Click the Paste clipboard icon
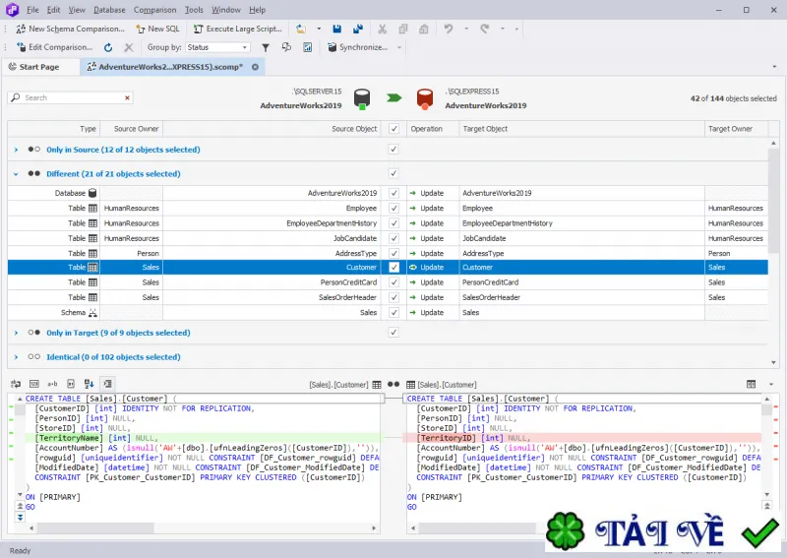Screen dimensions: 787x558 pyautogui.click(x=424, y=29)
